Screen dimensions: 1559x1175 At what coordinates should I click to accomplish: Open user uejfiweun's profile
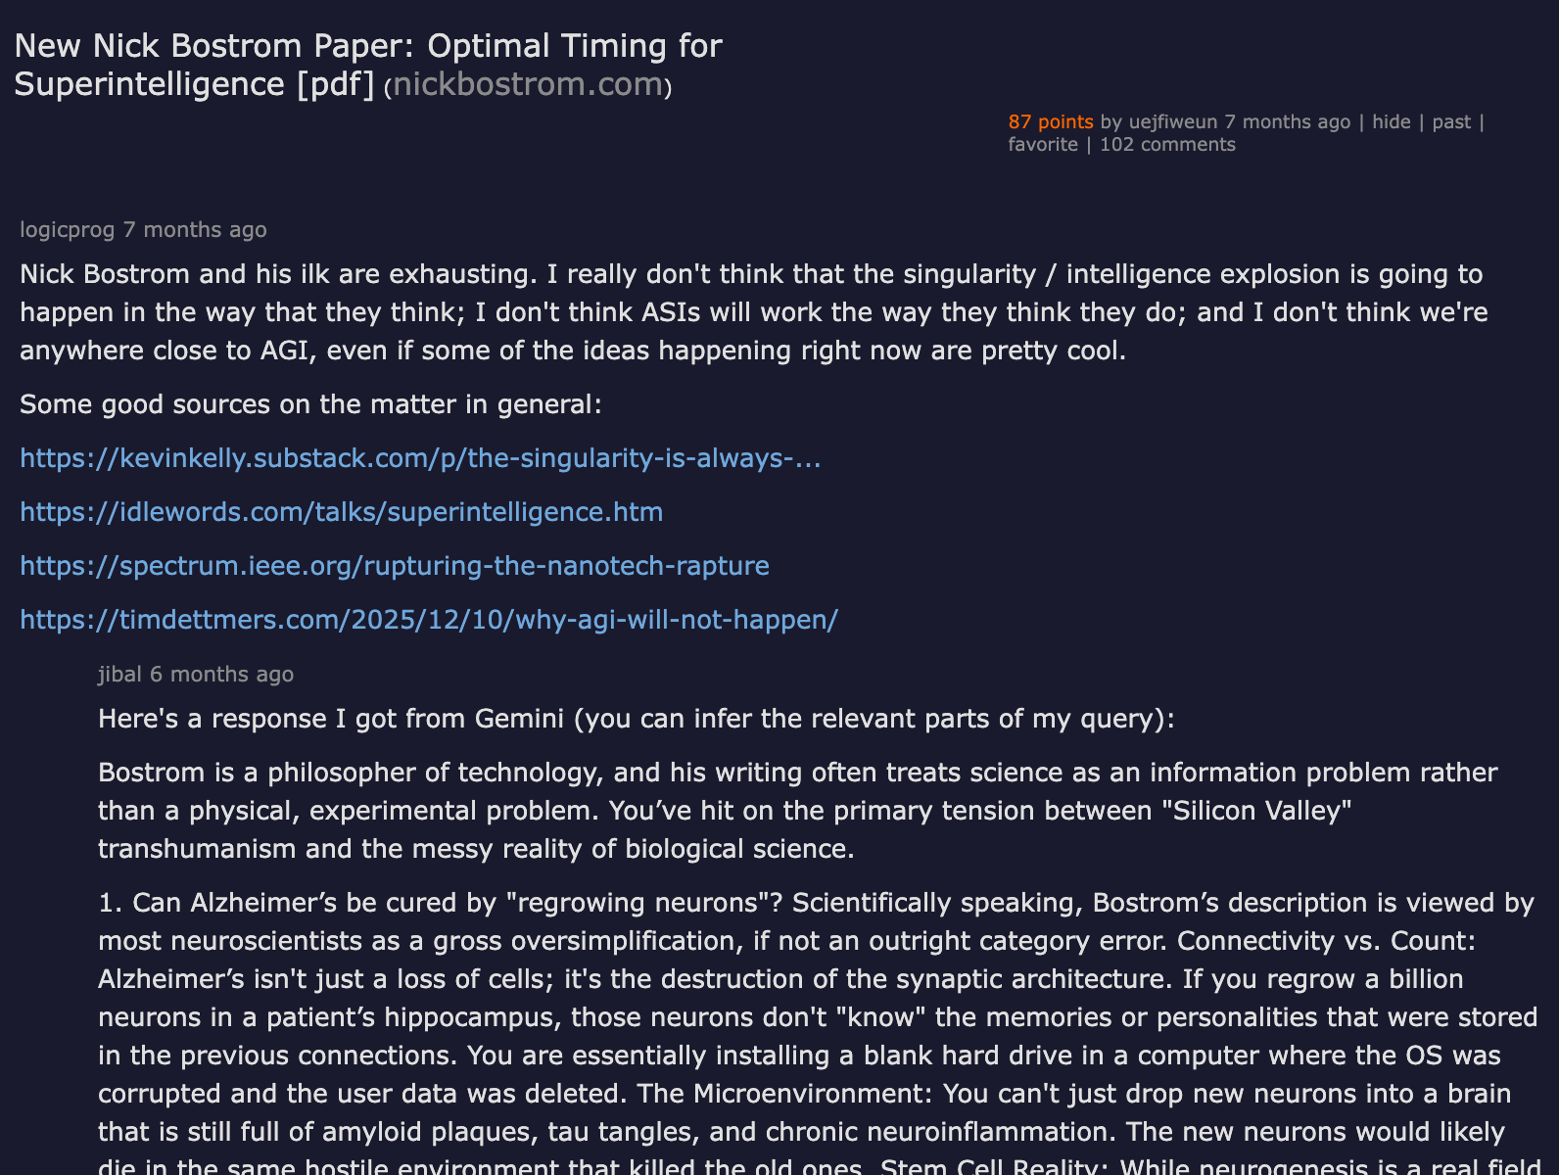point(1172,121)
